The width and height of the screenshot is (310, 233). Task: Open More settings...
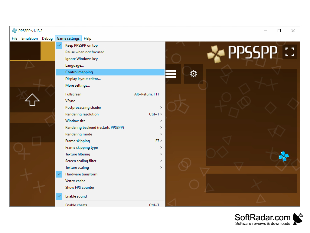110,85
